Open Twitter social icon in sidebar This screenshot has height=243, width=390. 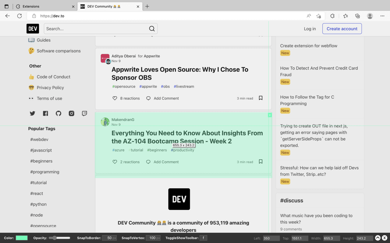[x=32, y=113]
